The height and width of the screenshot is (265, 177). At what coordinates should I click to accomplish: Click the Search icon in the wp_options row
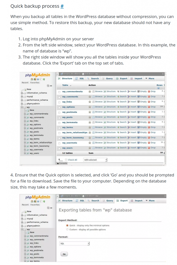coord(118,107)
